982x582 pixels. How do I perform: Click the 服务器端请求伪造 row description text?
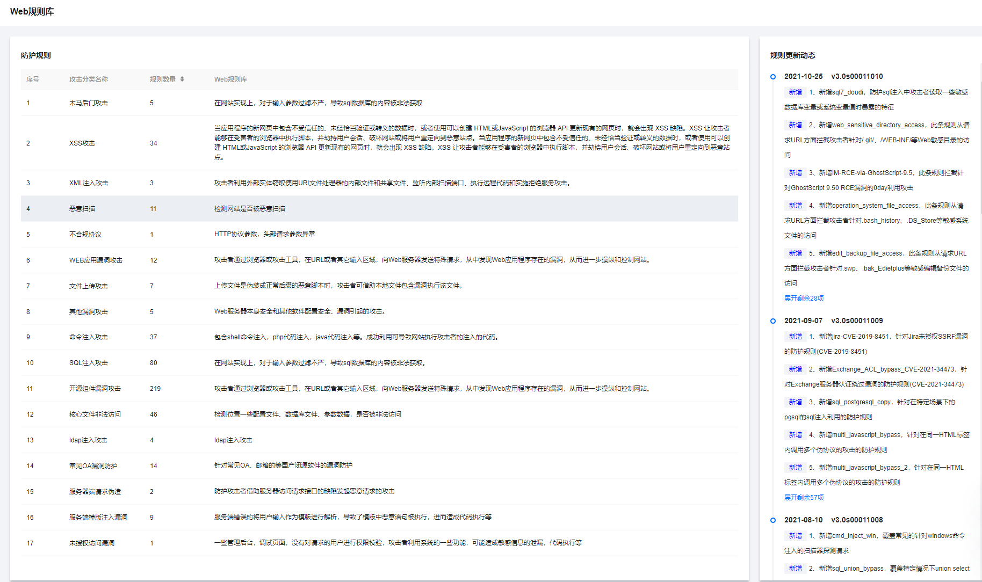305,491
